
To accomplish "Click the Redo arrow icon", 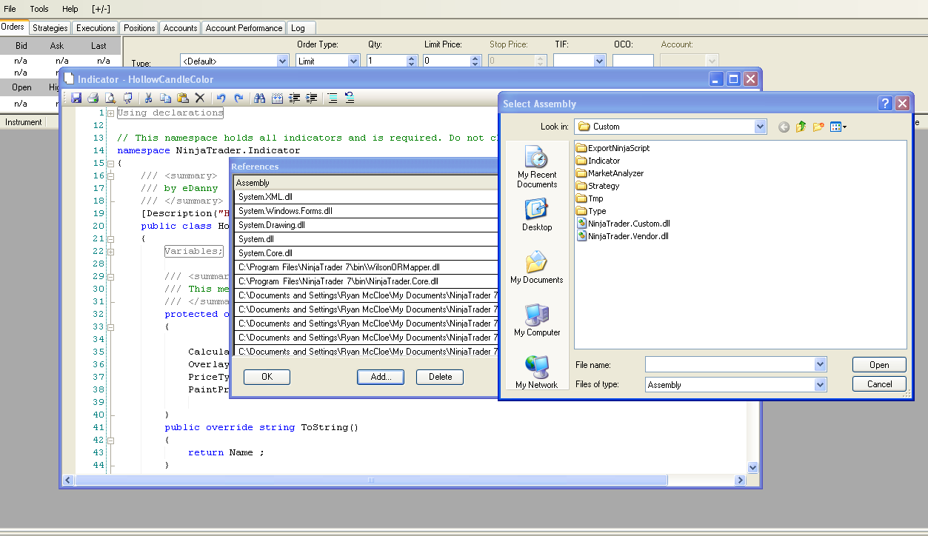I will click(238, 98).
